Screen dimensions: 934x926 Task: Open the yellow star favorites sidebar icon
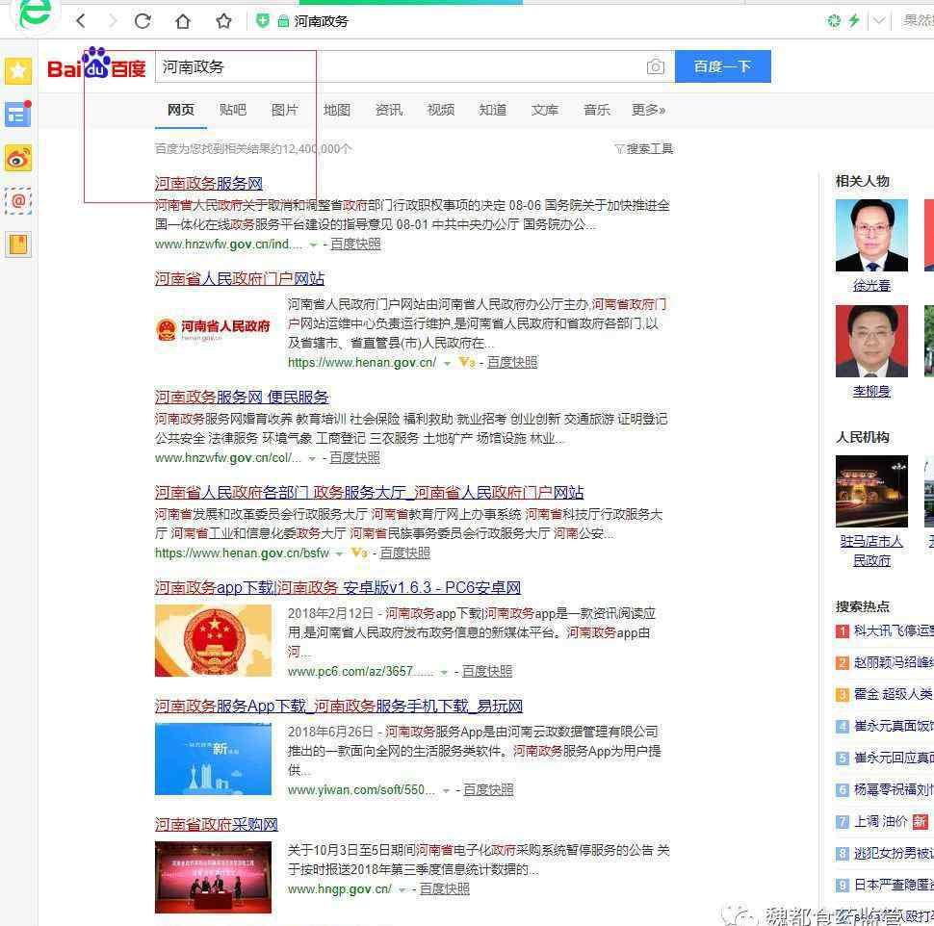(x=18, y=71)
